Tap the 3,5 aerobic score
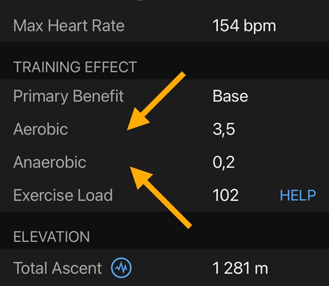Image resolution: width=329 pixels, height=286 pixels. 224,129
